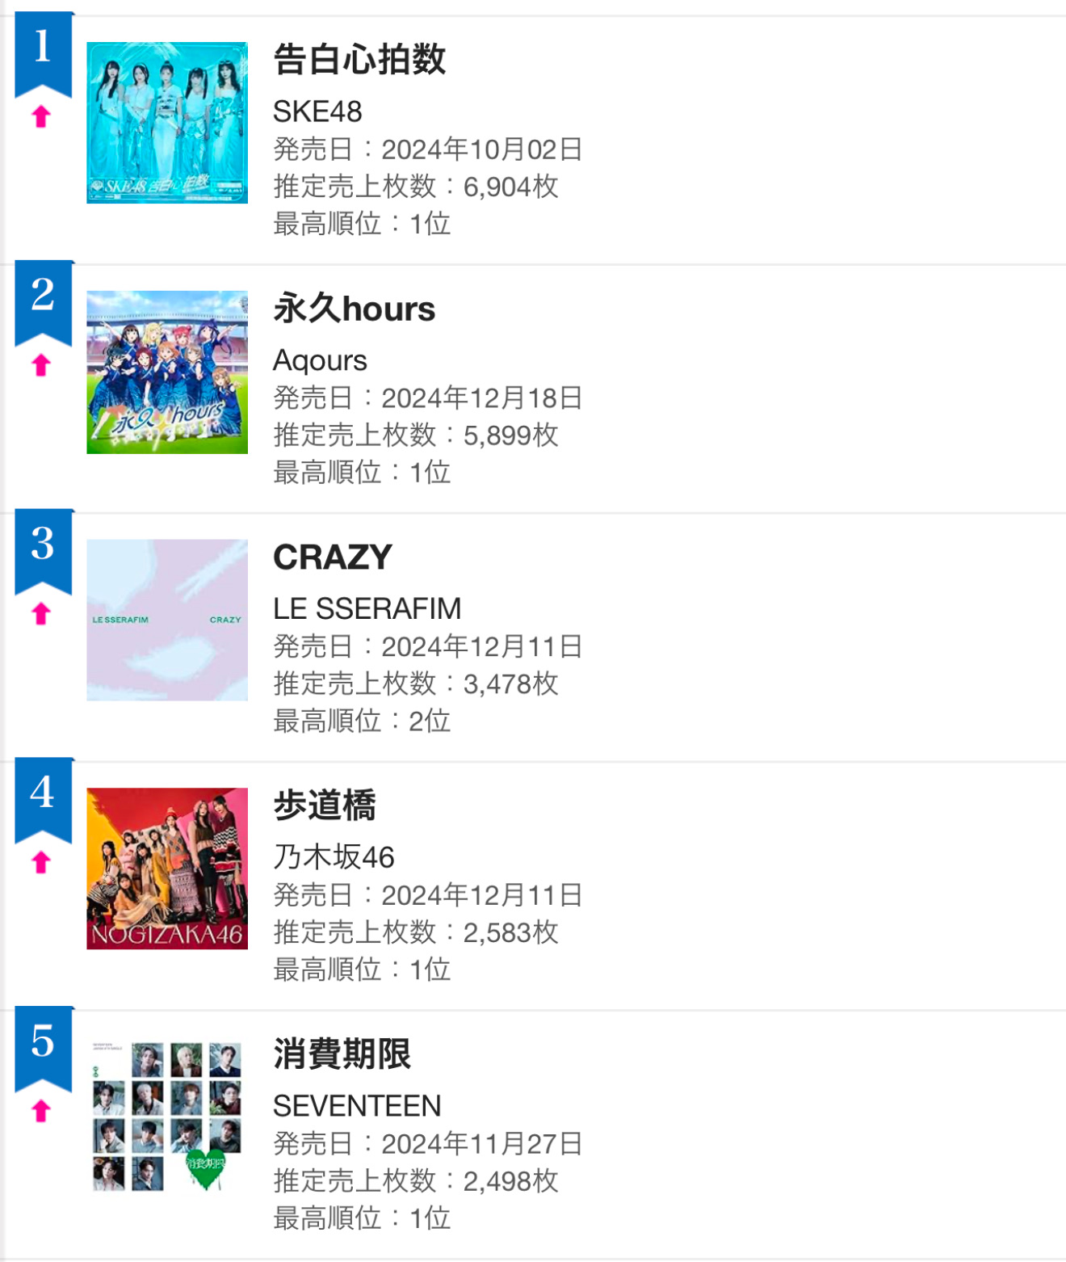View the SEVENTEEN 消費期限 cover thumbnail

pos(167,1117)
